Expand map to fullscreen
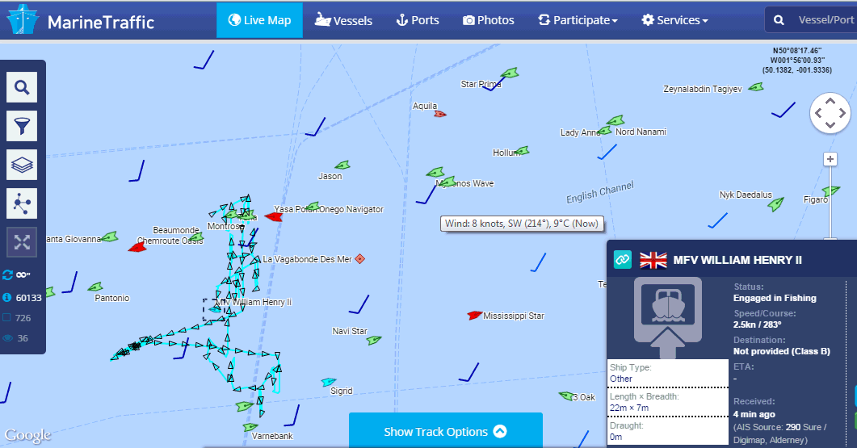 (x=22, y=241)
